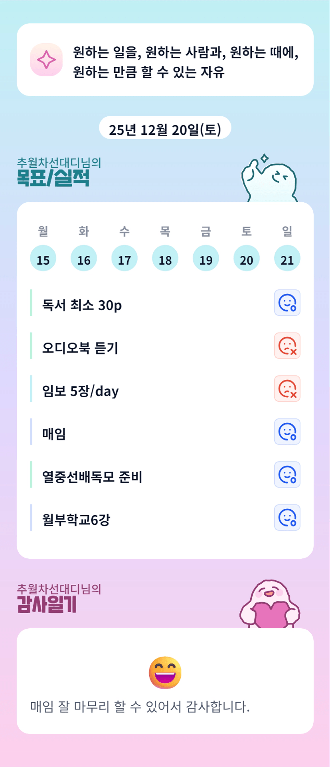Screen dimensions: 330x767
Task: Click the grinning emoji in gratitude diary
Action: click(x=165, y=673)
